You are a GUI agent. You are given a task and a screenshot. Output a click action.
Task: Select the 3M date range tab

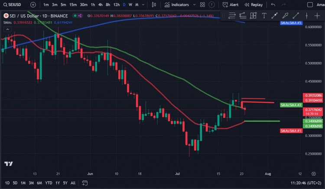click(x=31, y=183)
